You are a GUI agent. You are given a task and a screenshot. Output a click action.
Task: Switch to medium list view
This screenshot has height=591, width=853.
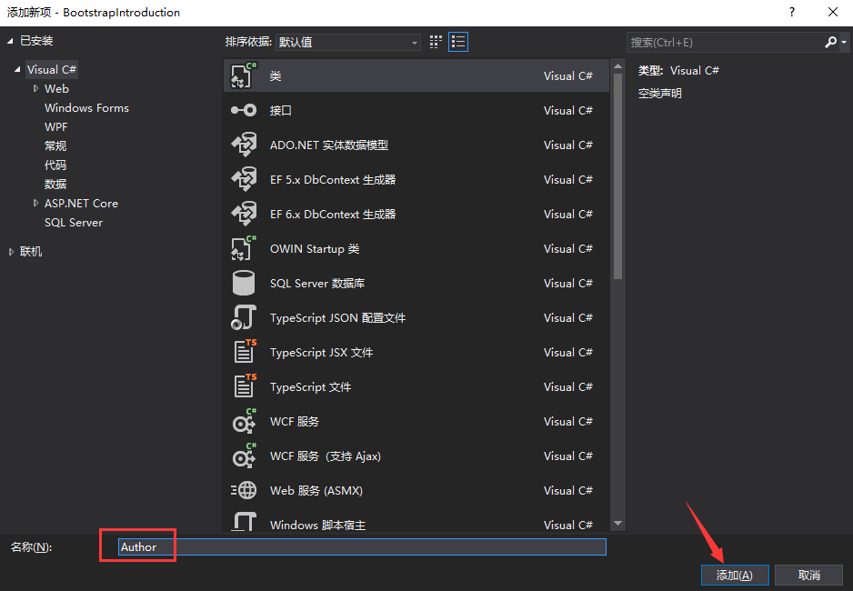tap(458, 42)
